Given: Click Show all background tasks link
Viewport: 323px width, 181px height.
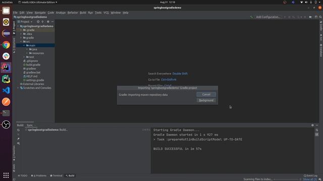Looking at the screenshot, I should (310, 179).
